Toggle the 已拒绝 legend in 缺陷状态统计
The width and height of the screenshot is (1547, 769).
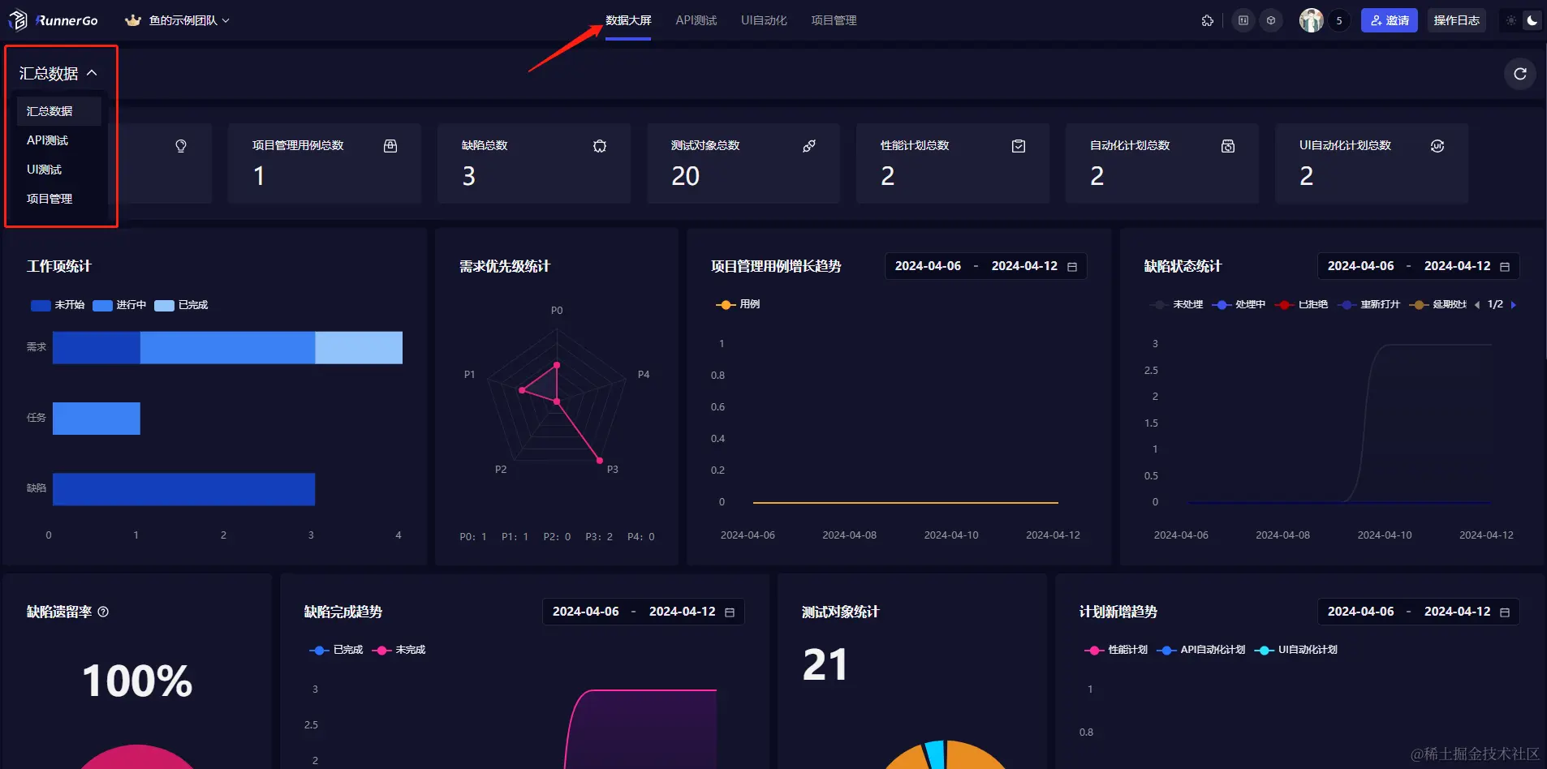1302,305
